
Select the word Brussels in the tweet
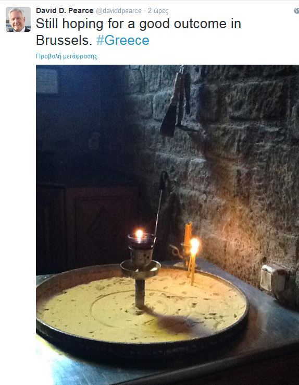(64, 40)
